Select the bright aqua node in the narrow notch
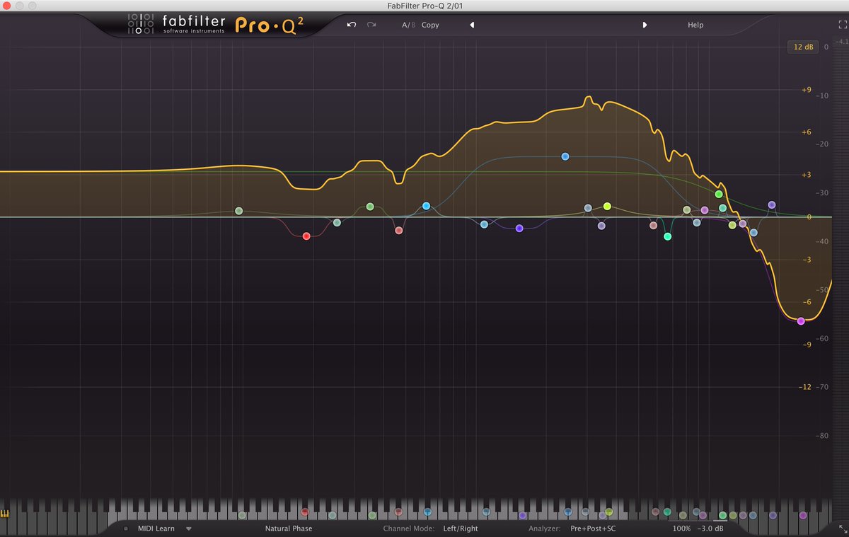The image size is (849, 537). click(667, 236)
